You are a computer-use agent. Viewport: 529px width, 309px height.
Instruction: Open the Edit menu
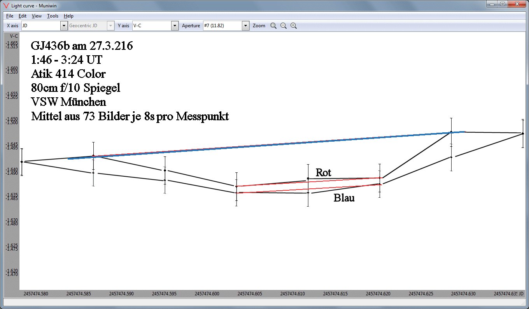[23, 16]
